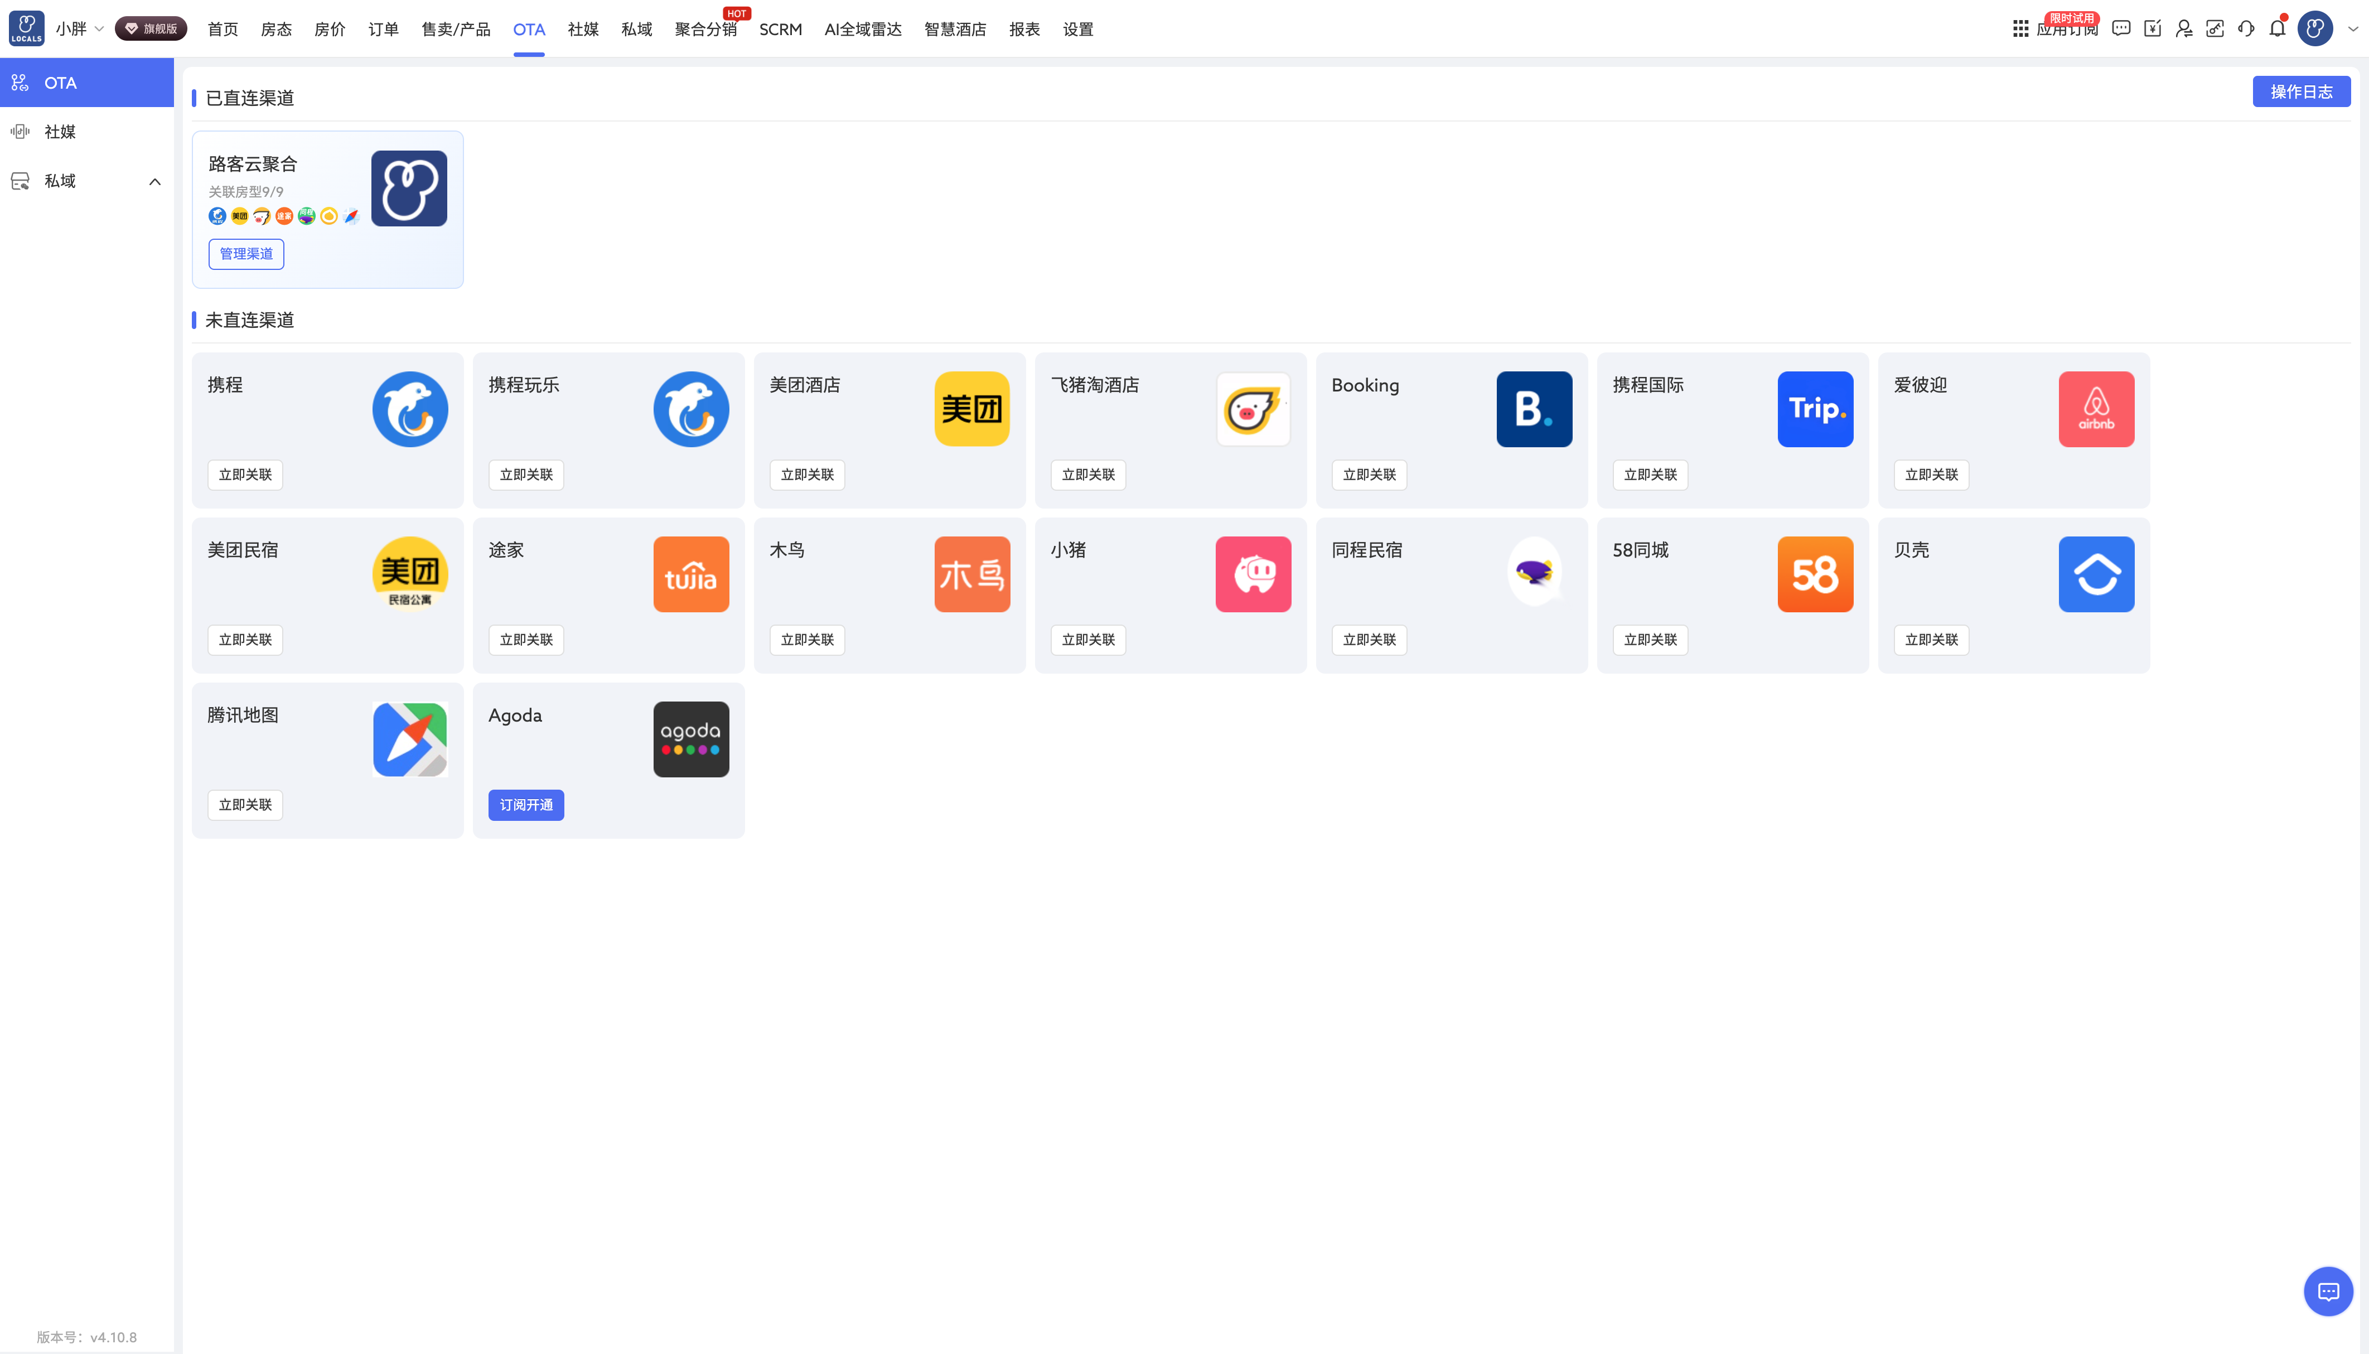The height and width of the screenshot is (1354, 2369).
Task: Collapse the 私域 sidebar section
Action: [155, 181]
